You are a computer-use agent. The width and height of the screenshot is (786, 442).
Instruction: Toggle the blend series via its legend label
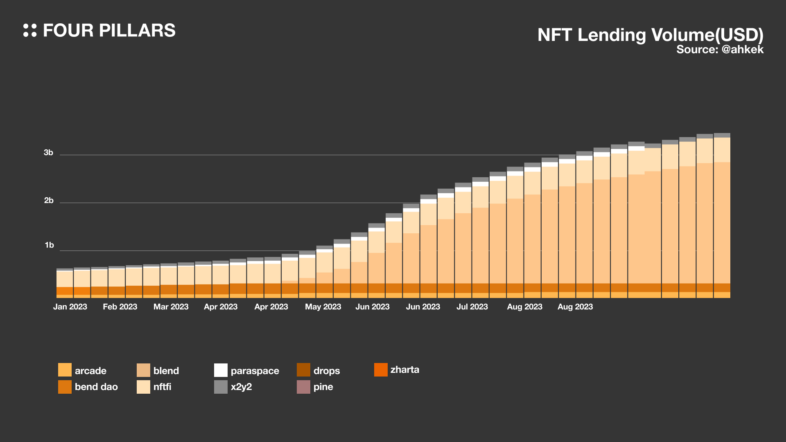[x=166, y=370]
